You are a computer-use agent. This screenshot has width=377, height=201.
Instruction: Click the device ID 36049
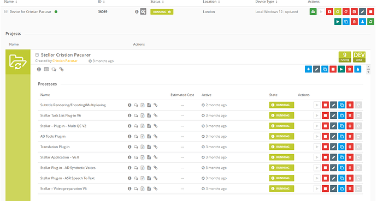coord(103,12)
